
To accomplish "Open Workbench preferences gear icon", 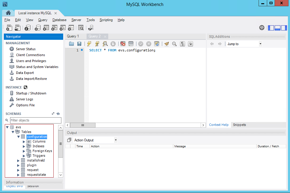I will (262, 28).
